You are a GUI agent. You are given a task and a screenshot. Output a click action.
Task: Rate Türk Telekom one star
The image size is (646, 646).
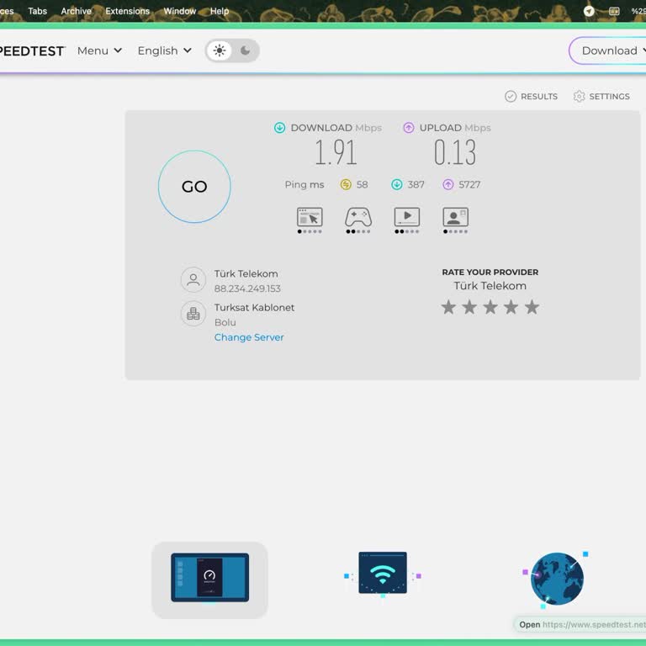[x=448, y=307]
